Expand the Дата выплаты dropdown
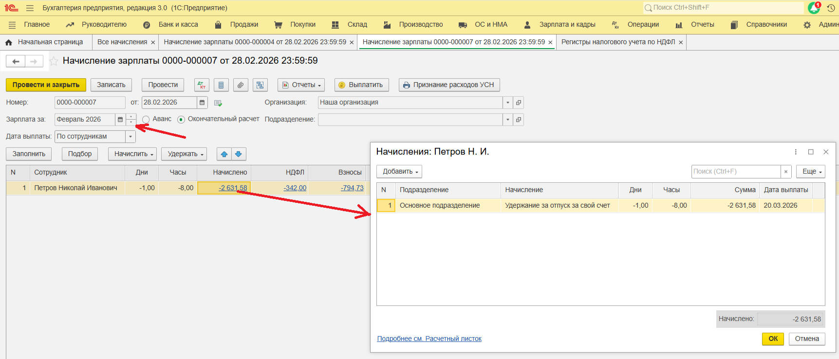 (x=131, y=137)
